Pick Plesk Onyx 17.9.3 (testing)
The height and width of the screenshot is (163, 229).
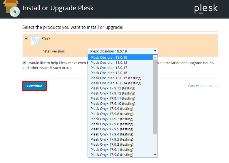[120, 139]
